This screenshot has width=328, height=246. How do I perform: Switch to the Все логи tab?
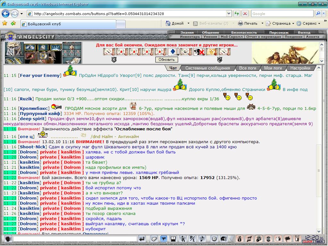point(248,68)
